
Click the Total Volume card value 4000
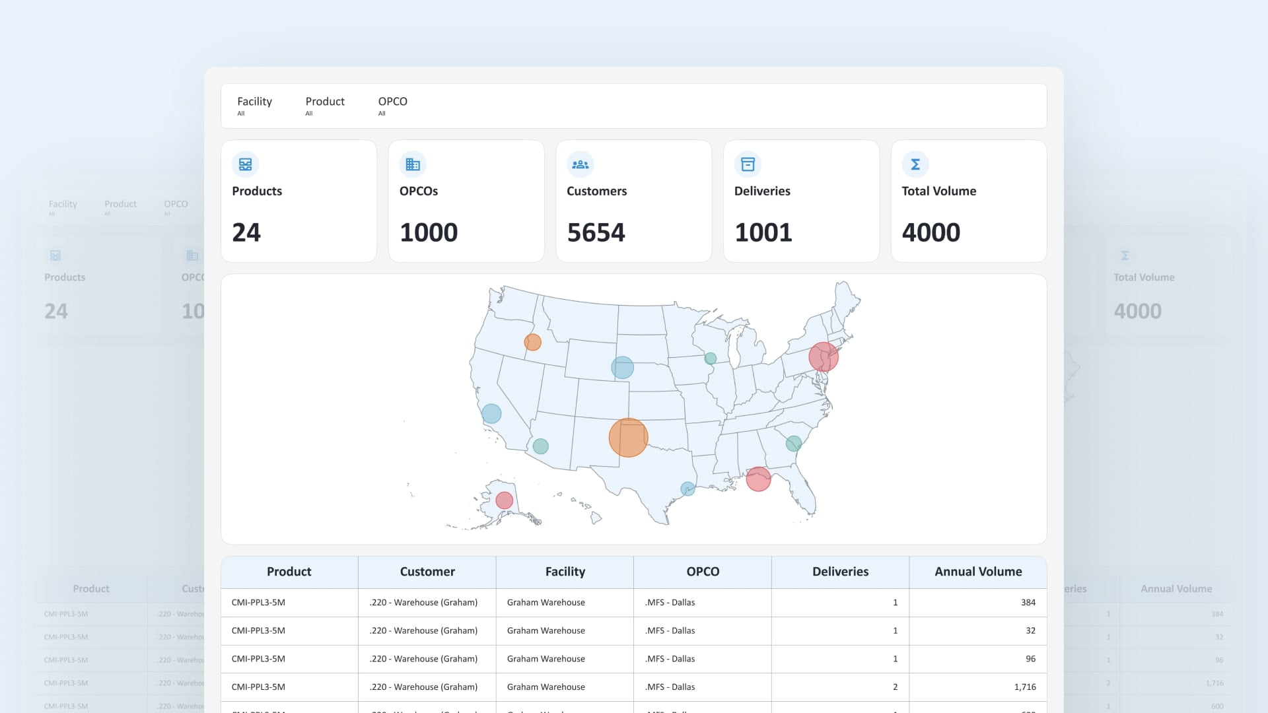coord(931,232)
